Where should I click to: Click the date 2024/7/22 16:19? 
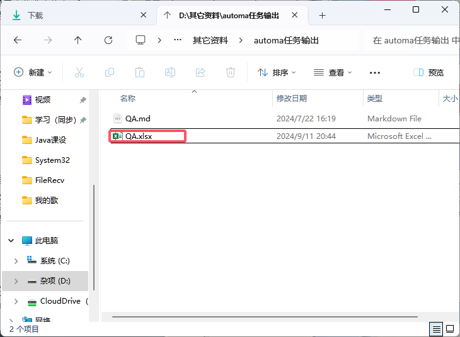point(306,119)
